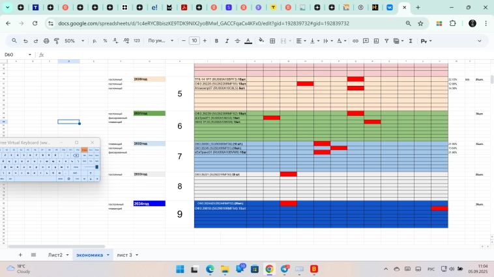Open the cell borders tool
Screen dimensions: 494x277
[x=272, y=41]
